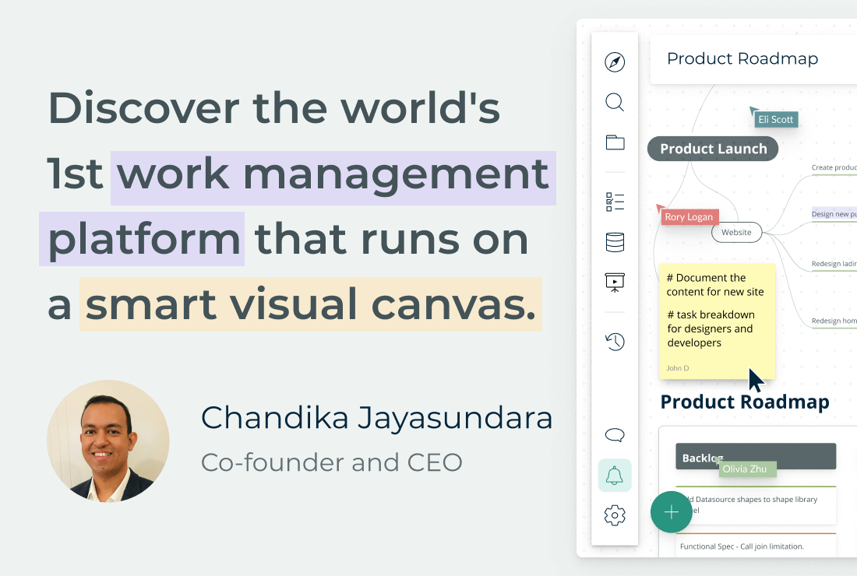Open the Notifications bell
This screenshot has height=576, width=857.
point(615,475)
